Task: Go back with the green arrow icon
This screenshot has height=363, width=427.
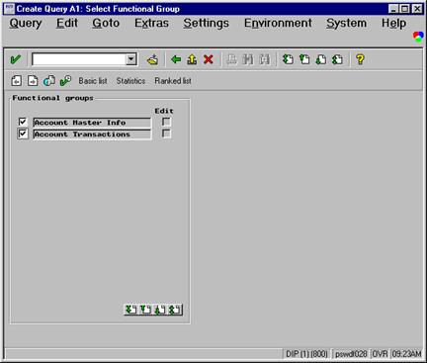Action: click(x=176, y=59)
